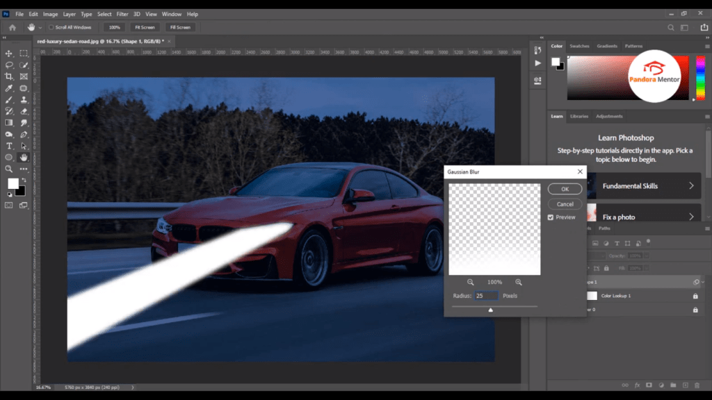Expand the Fill percentage dropdown
The height and width of the screenshot is (400, 712).
pyautogui.click(x=647, y=268)
